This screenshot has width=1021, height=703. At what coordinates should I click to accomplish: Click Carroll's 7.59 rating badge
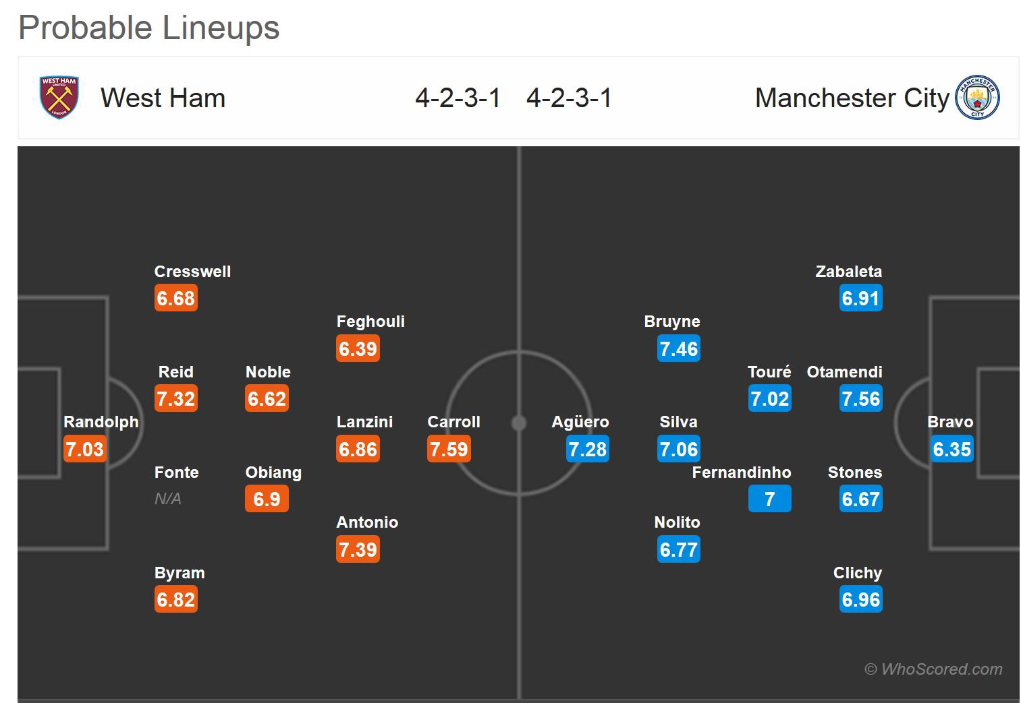pos(449,449)
